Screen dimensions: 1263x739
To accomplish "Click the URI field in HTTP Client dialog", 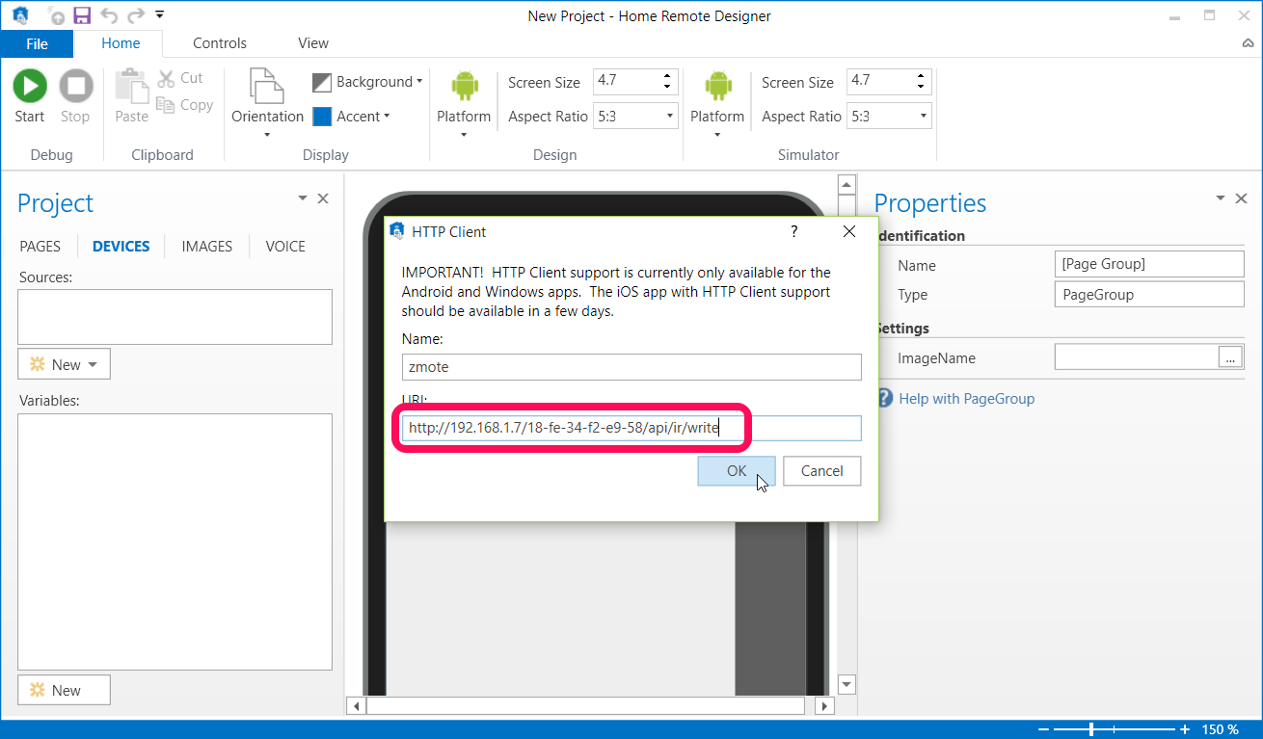I will (x=631, y=428).
